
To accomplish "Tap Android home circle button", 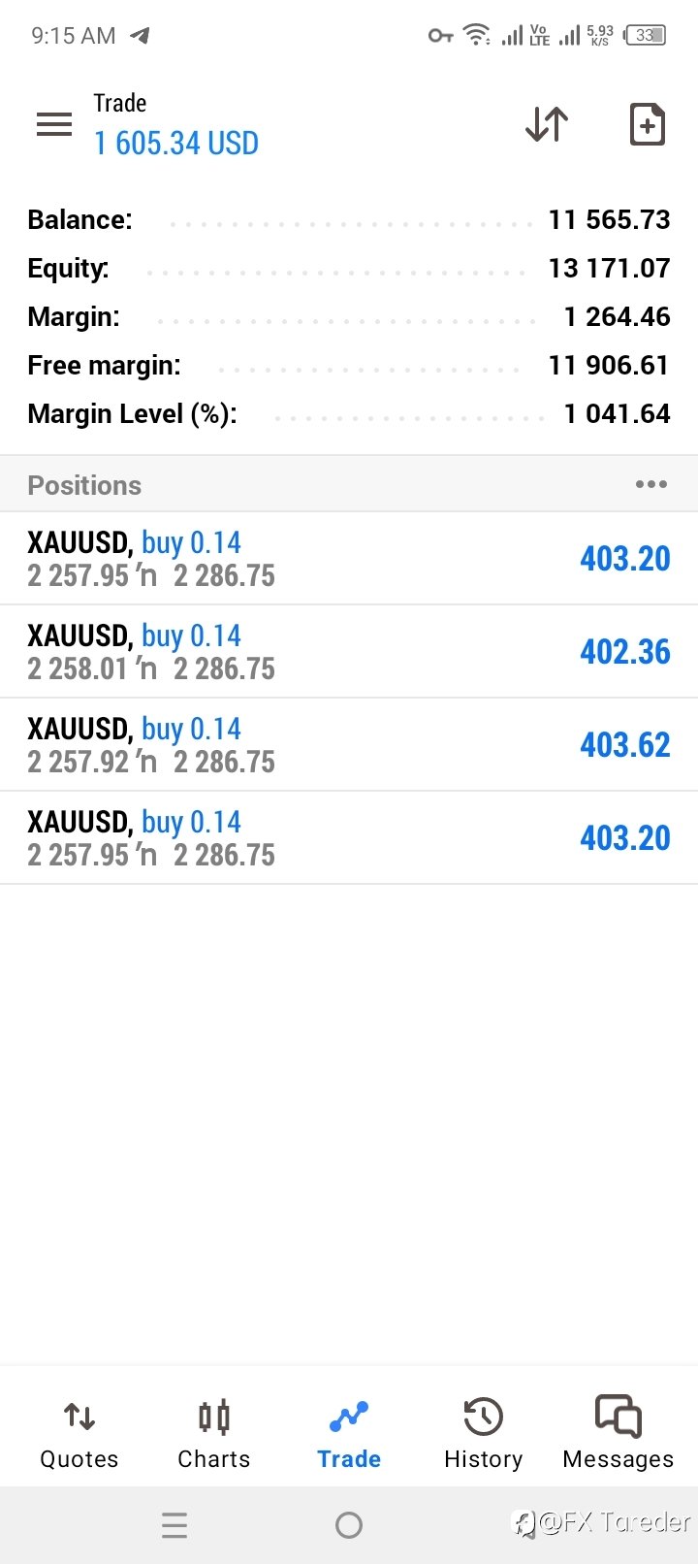I will 349,1525.
